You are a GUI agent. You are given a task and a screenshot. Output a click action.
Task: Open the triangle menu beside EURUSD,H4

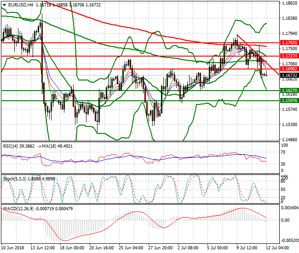[5, 5]
